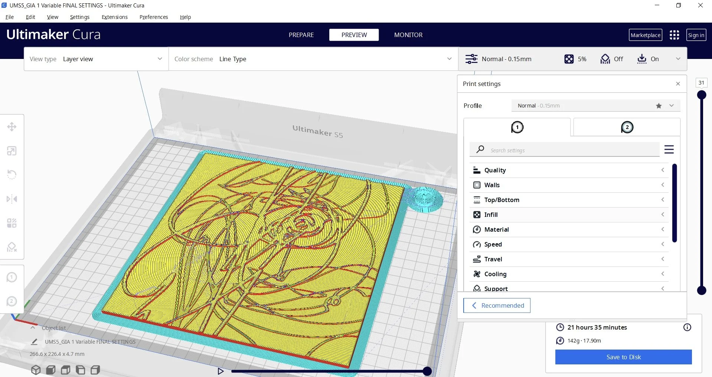Viewport: 712px width, 377px height.
Task: Expand the Speed settings category
Action: [x=569, y=244]
